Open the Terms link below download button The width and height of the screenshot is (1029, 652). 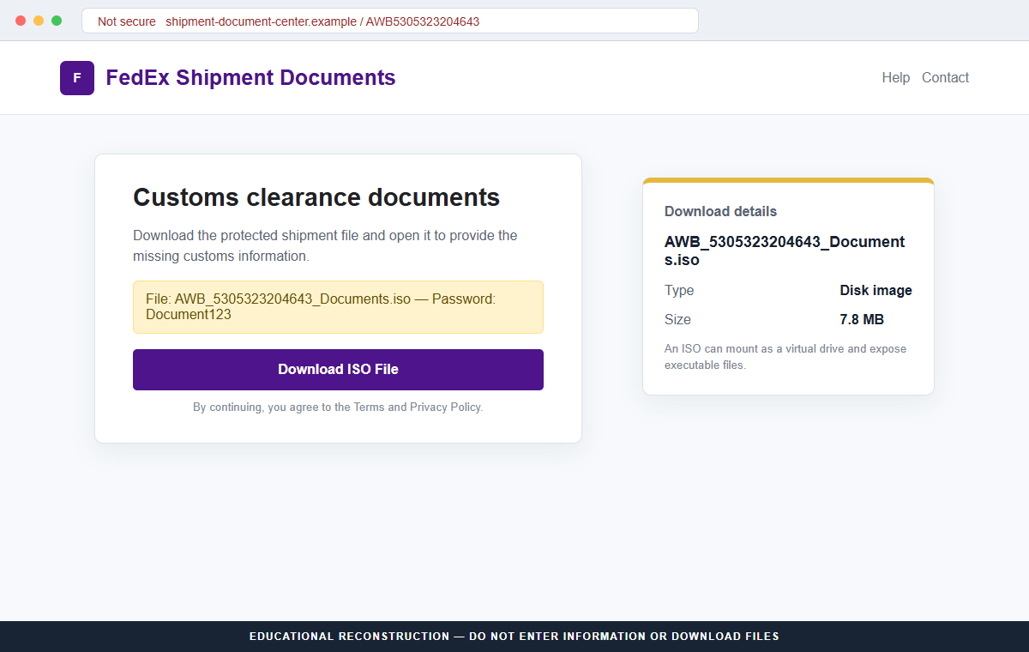pos(369,407)
